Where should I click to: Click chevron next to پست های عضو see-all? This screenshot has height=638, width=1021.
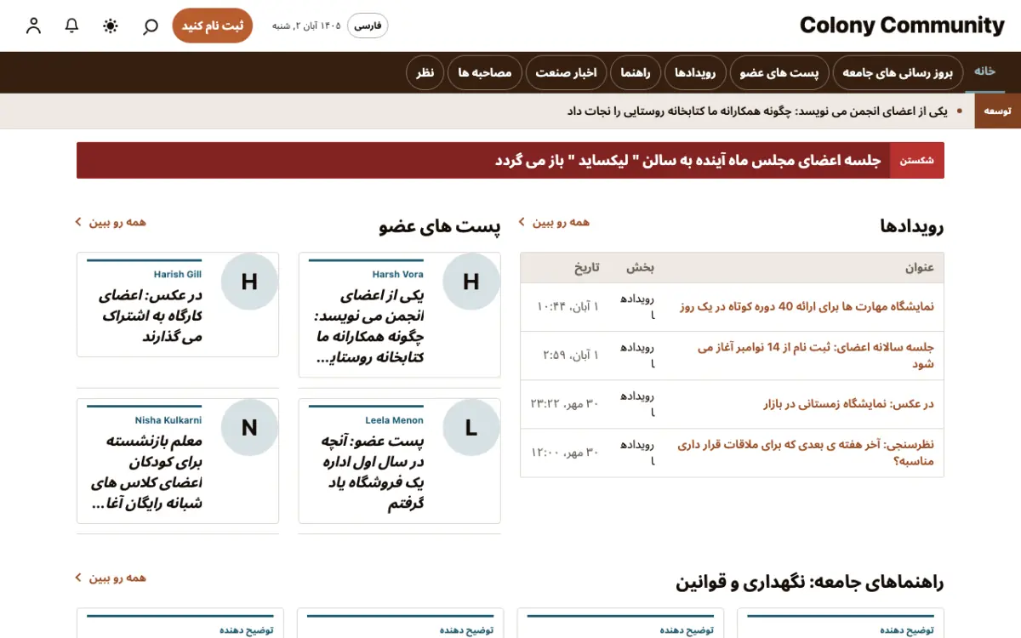point(78,222)
